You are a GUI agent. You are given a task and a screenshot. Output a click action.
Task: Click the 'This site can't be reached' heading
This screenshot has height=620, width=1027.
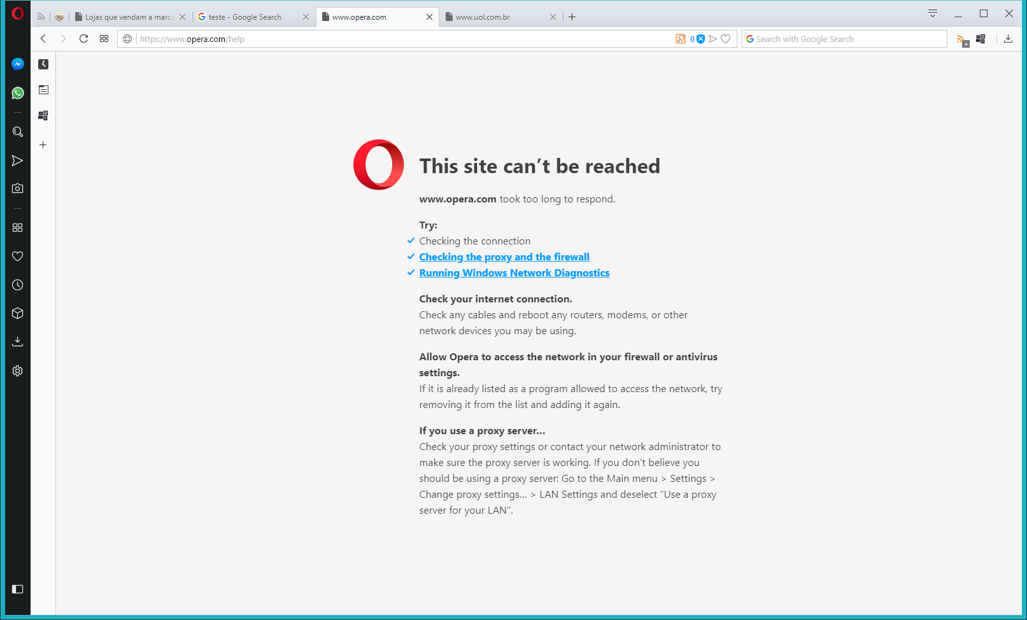540,166
